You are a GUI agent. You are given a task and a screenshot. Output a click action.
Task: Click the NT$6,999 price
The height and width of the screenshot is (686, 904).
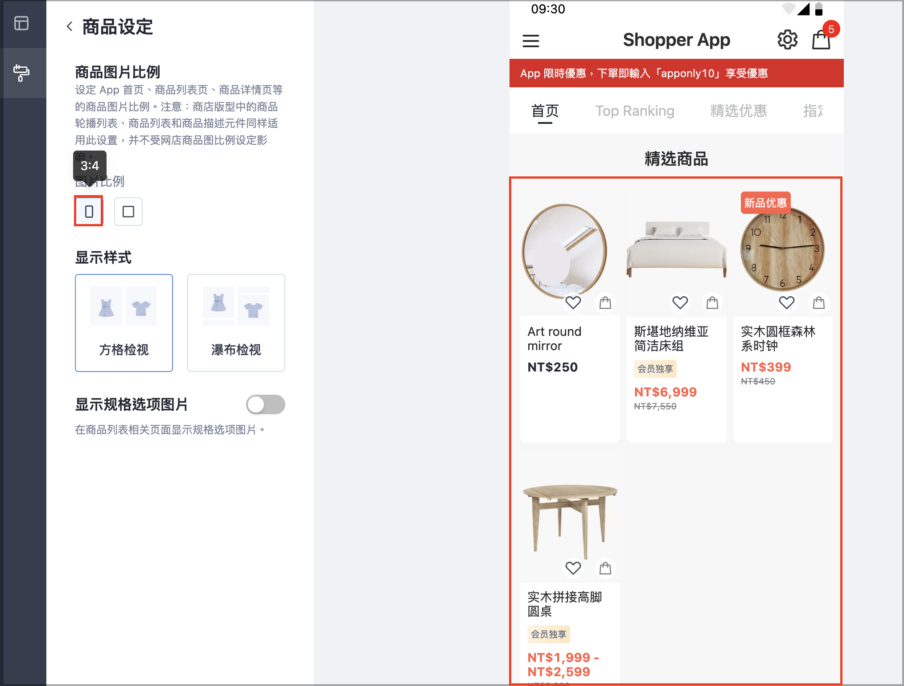[666, 392]
